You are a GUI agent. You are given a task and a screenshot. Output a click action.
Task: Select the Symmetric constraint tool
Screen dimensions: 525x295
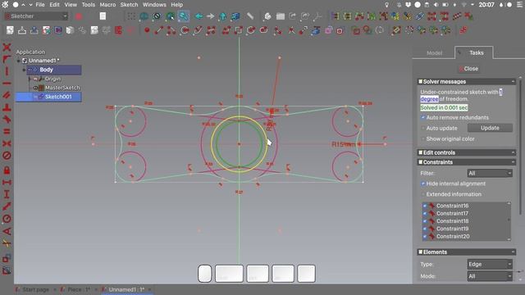tap(7, 143)
